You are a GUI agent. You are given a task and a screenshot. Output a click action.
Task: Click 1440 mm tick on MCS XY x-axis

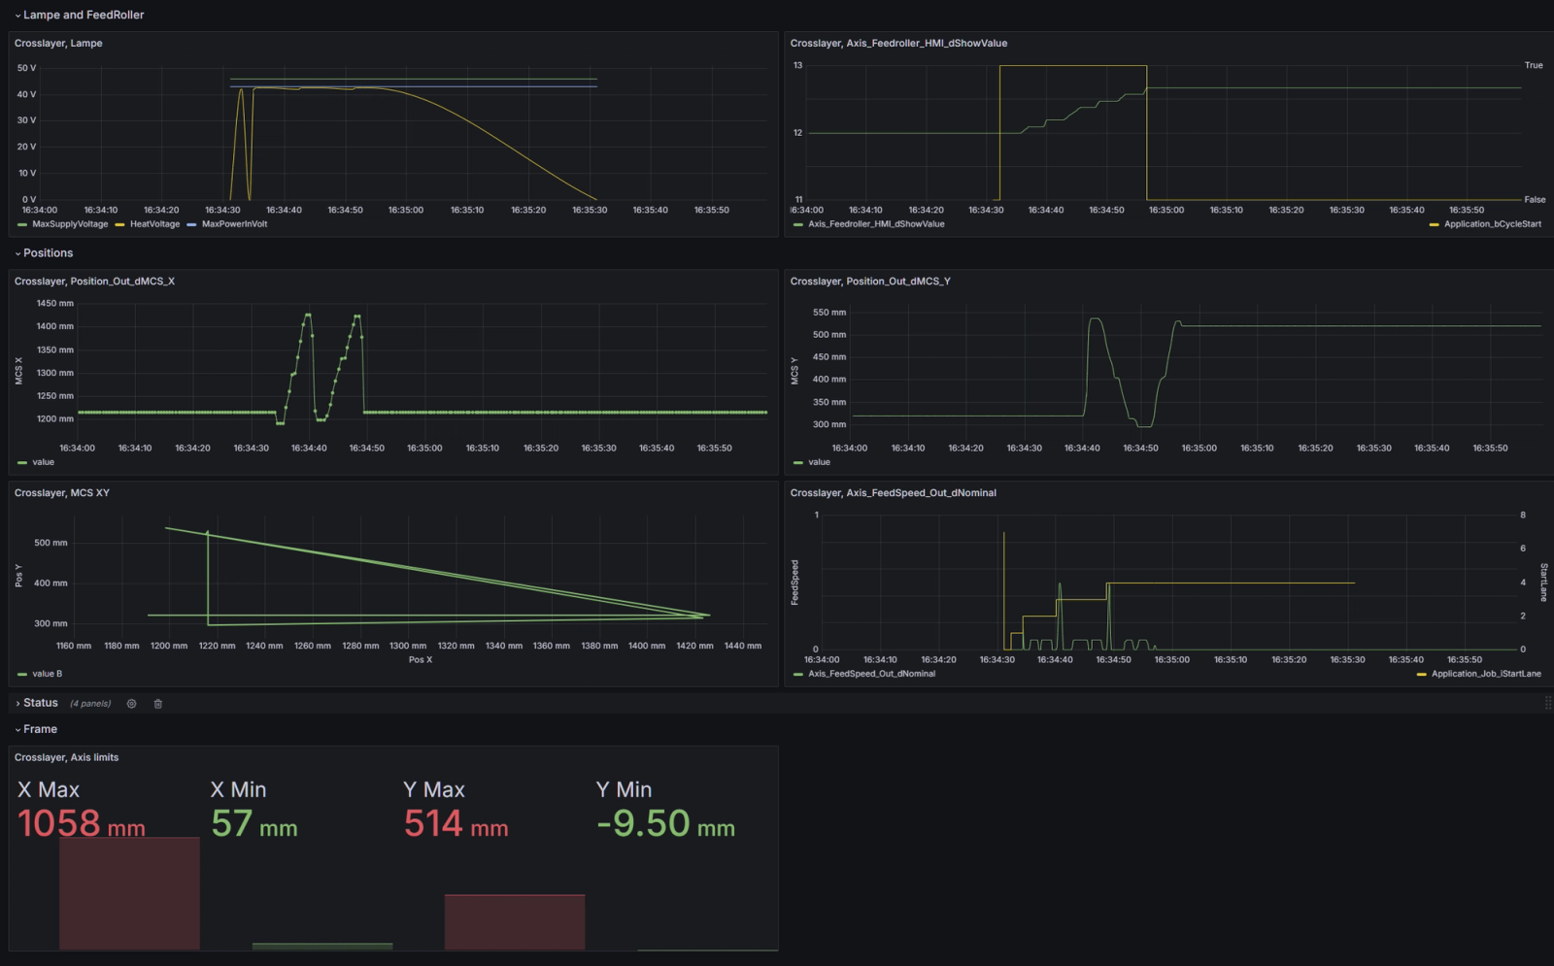pos(743,646)
